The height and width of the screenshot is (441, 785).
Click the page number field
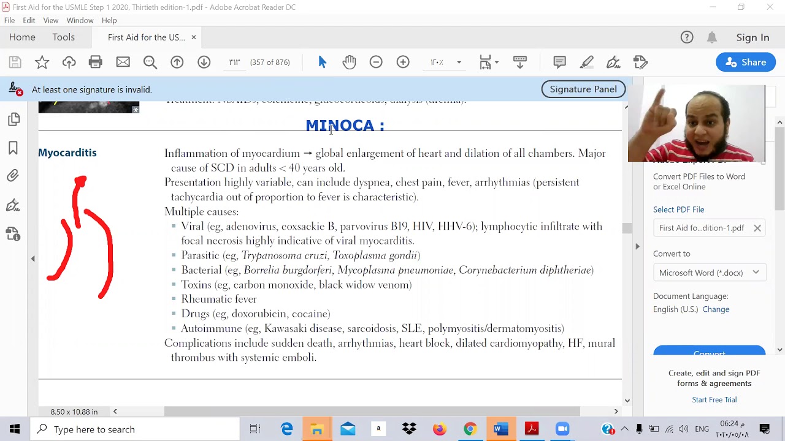pyautogui.click(x=234, y=62)
